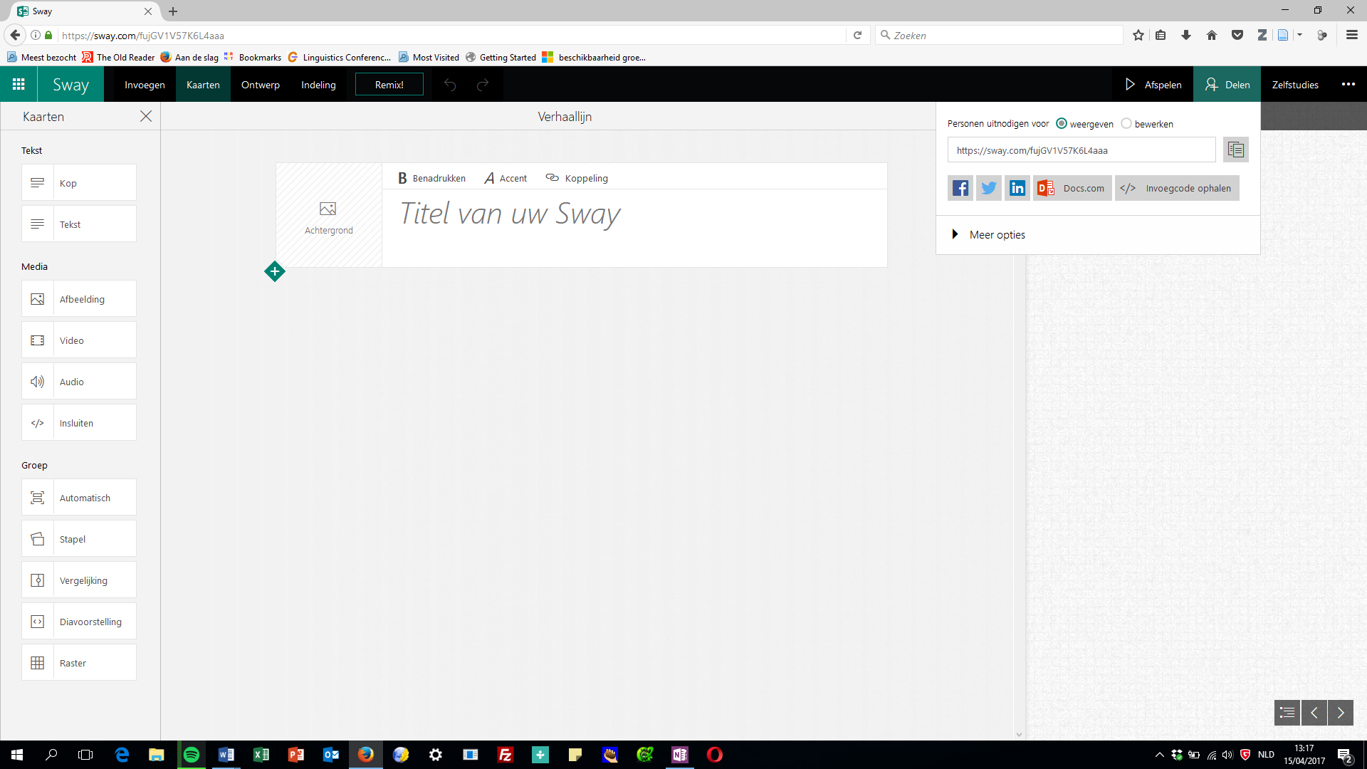
Task: Select the weergeven radio button
Action: 1062,124
